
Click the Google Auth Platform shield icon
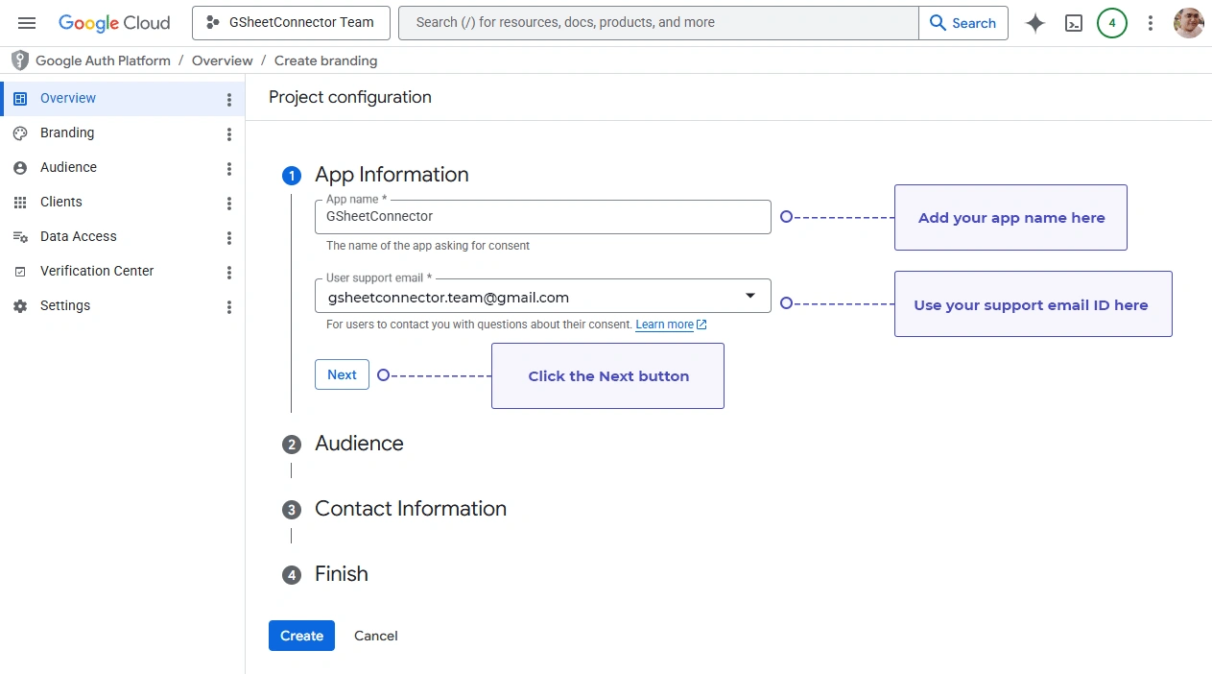coord(20,60)
